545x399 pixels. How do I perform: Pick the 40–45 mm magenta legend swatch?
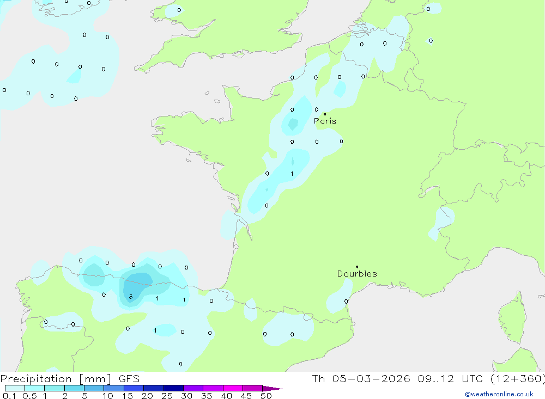(233, 388)
